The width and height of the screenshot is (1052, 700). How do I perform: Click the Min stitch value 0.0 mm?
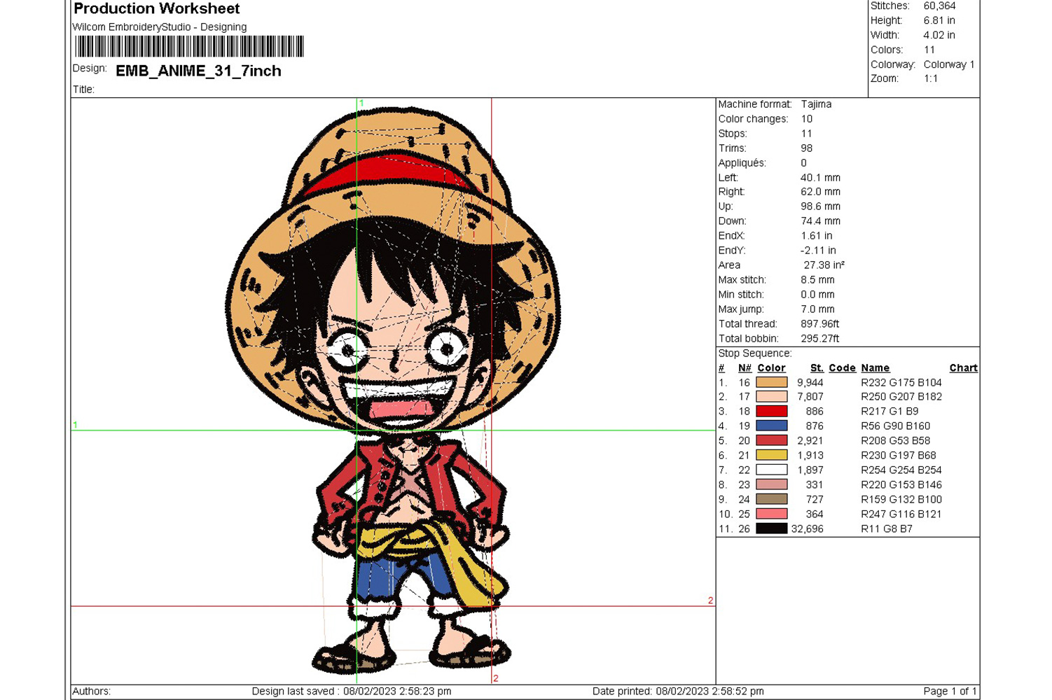click(x=817, y=295)
